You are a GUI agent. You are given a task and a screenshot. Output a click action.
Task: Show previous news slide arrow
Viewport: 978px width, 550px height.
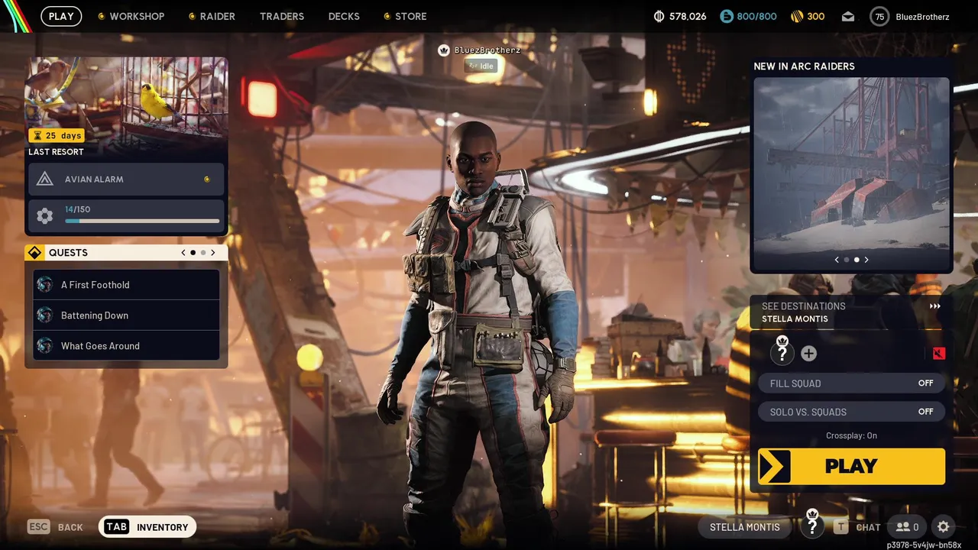coord(837,260)
